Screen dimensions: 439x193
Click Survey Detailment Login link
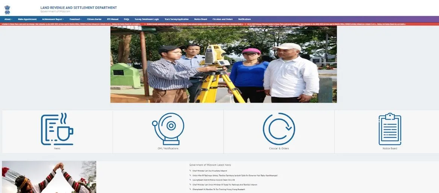tap(147, 19)
